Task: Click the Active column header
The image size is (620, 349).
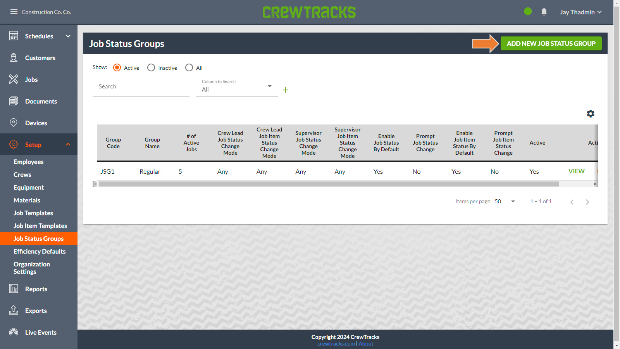Action: coord(537,143)
